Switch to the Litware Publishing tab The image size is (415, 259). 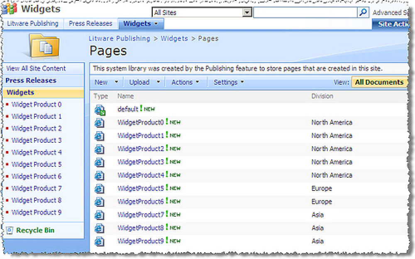click(32, 24)
